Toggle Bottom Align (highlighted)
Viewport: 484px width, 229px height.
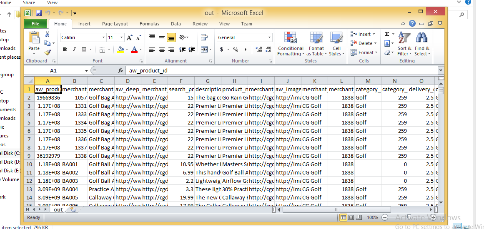click(x=171, y=37)
